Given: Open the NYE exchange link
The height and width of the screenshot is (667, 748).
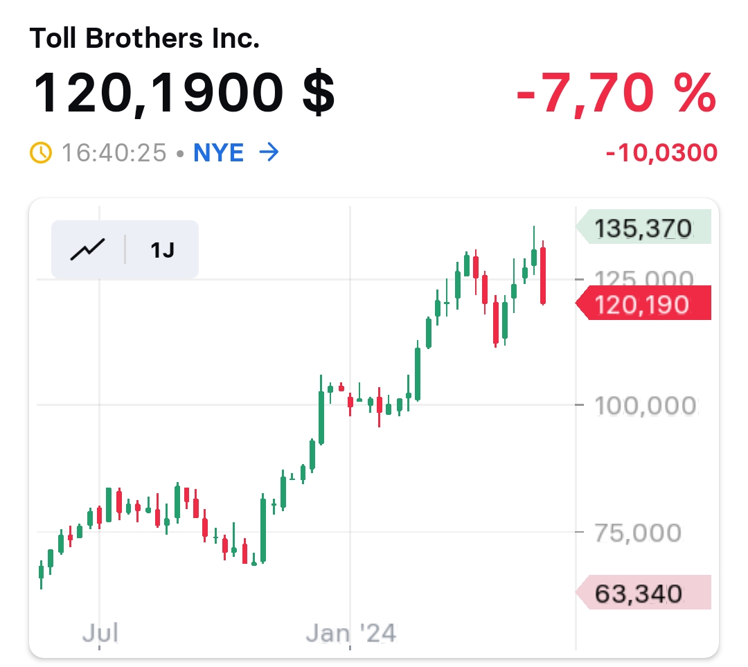Looking at the screenshot, I should pyautogui.click(x=218, y=152).
